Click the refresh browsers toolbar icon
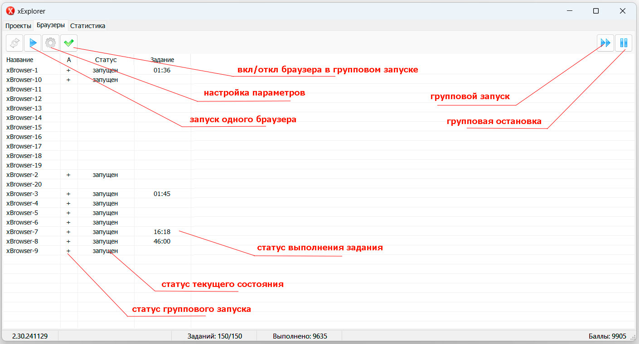 (15, 43)
